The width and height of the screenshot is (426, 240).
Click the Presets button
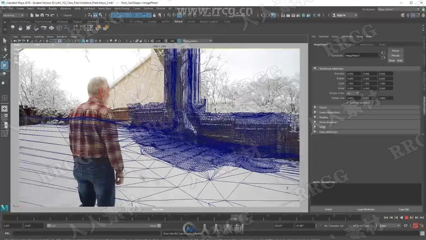point(395,56)
